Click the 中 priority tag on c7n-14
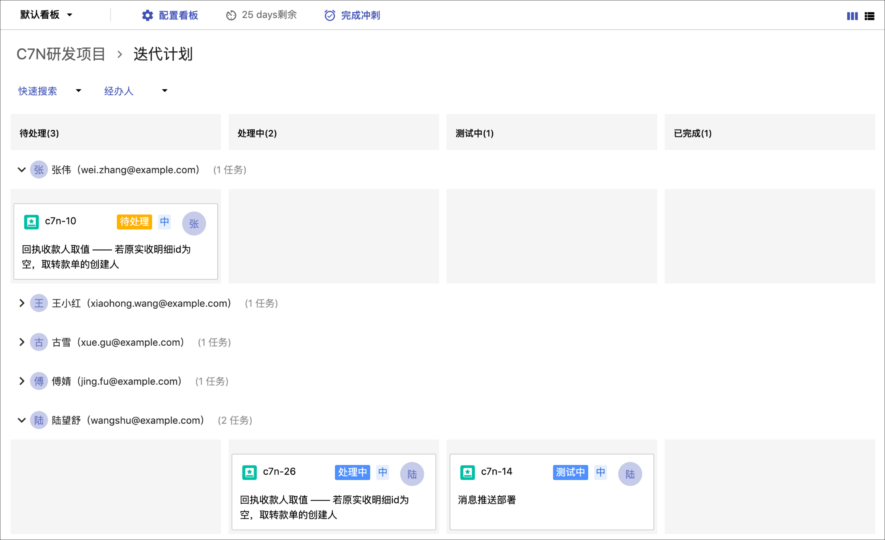 coord(600,472)
